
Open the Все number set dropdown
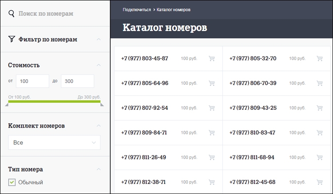[x=54, y=143]
